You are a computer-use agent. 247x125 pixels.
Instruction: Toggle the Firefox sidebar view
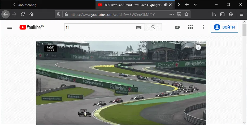(x=222, y=15)
